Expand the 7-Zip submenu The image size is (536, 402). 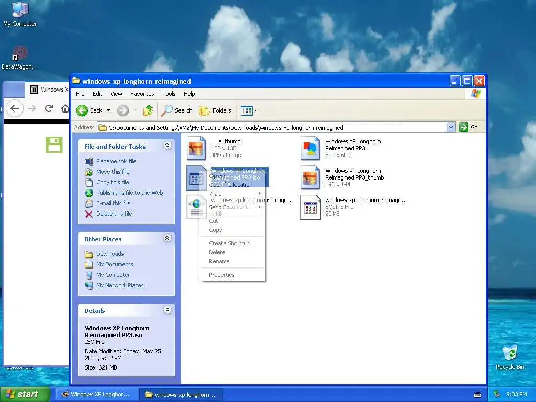pyautogui.click(x=232, y=194)
